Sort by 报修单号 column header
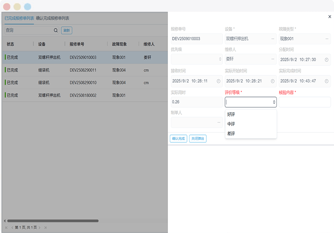334x233 pixels. point(77,44)
